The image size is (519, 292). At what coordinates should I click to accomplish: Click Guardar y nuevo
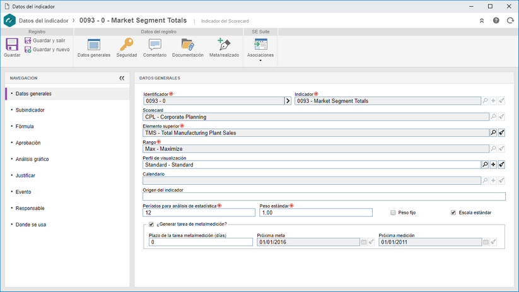point(47,50)
